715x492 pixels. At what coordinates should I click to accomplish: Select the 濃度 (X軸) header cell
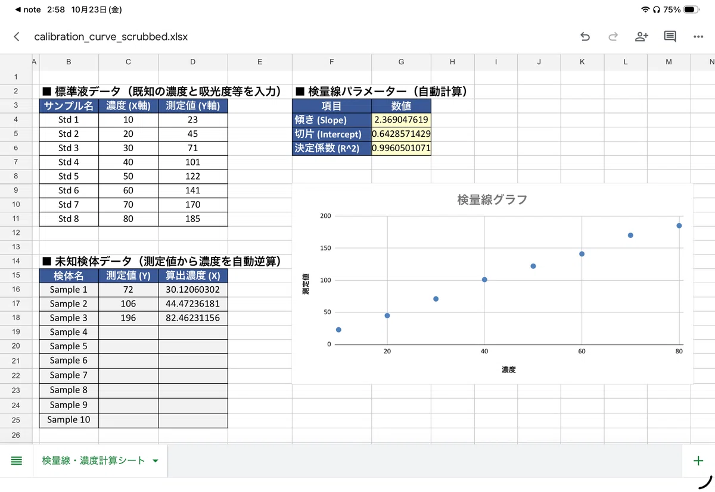129,106
